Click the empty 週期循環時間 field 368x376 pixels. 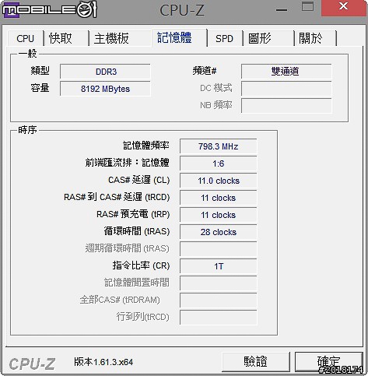tap(219, 249)
